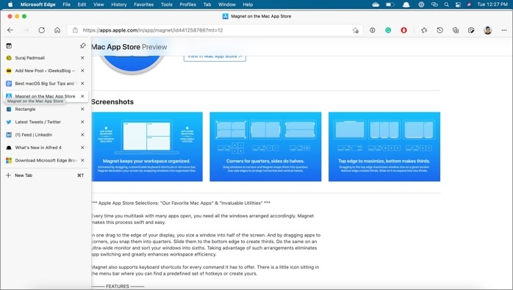Screen dimensions: 513x290
Task: Open the Favorites menu
Action: coord(143,4)
